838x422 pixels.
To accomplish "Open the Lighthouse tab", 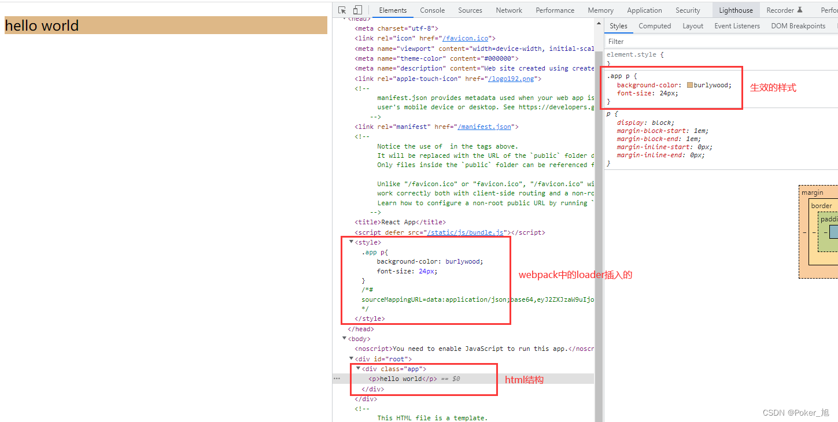I will coord(736,10).
